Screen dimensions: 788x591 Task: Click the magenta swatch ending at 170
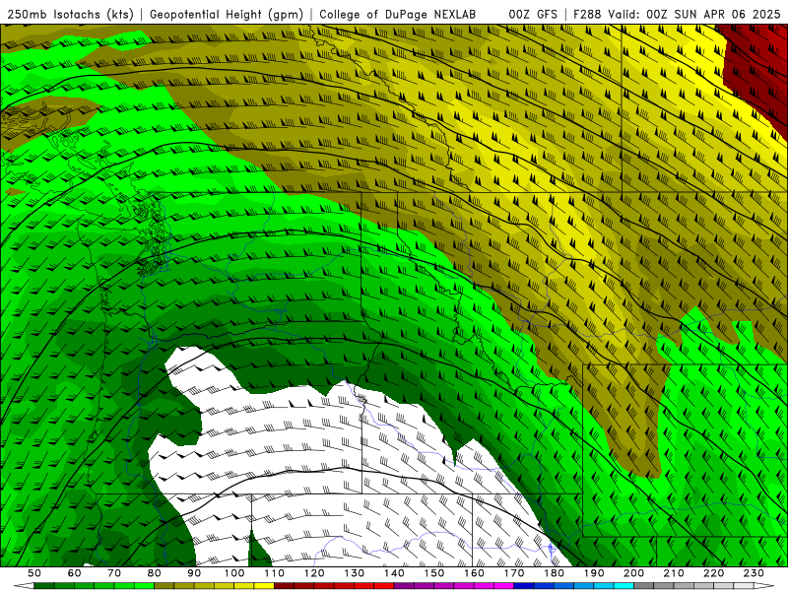[504, 586]
